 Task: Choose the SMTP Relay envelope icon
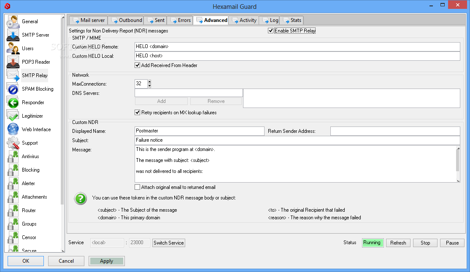click(13, 75)
